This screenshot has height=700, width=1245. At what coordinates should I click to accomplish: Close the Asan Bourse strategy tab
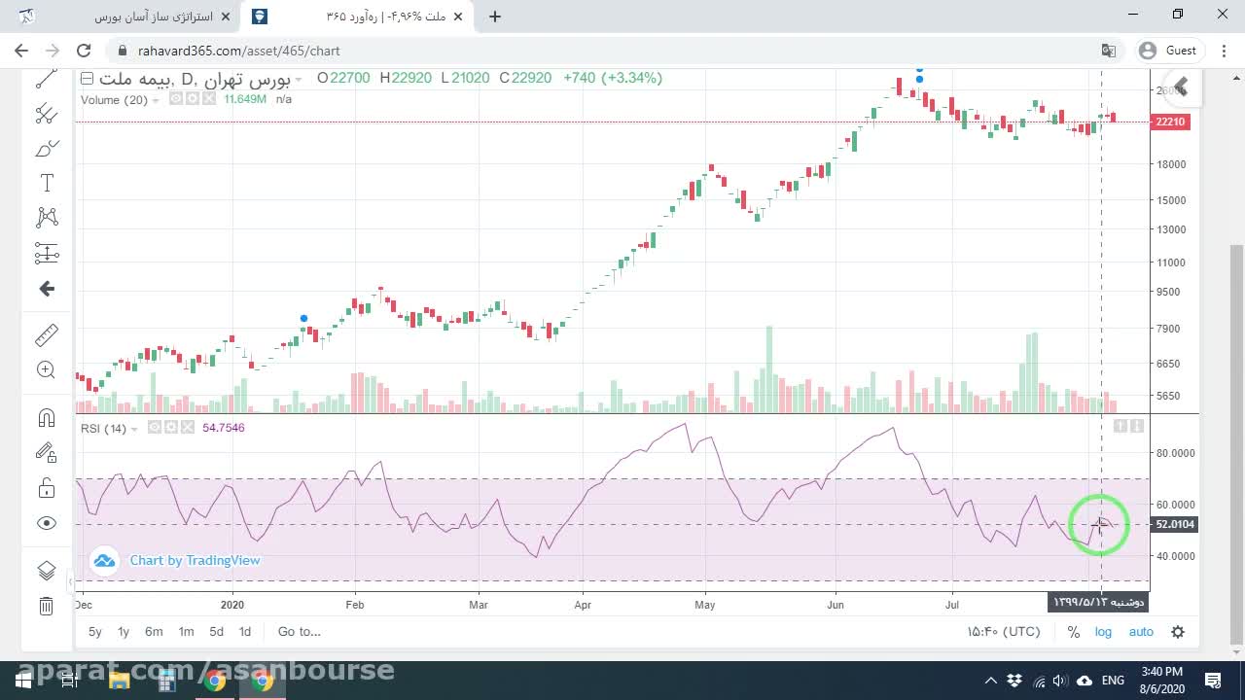[x=226, y=17]
